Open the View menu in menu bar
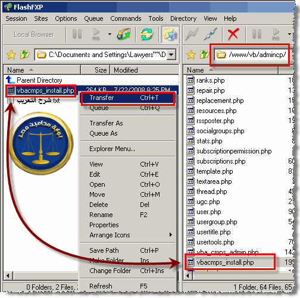 pos(210,18)
